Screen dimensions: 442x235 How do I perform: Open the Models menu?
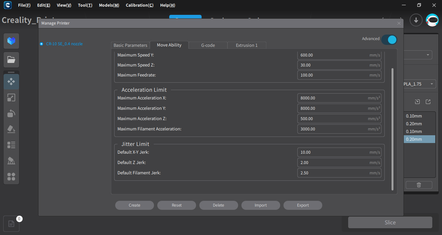click(x=109, y=5)
